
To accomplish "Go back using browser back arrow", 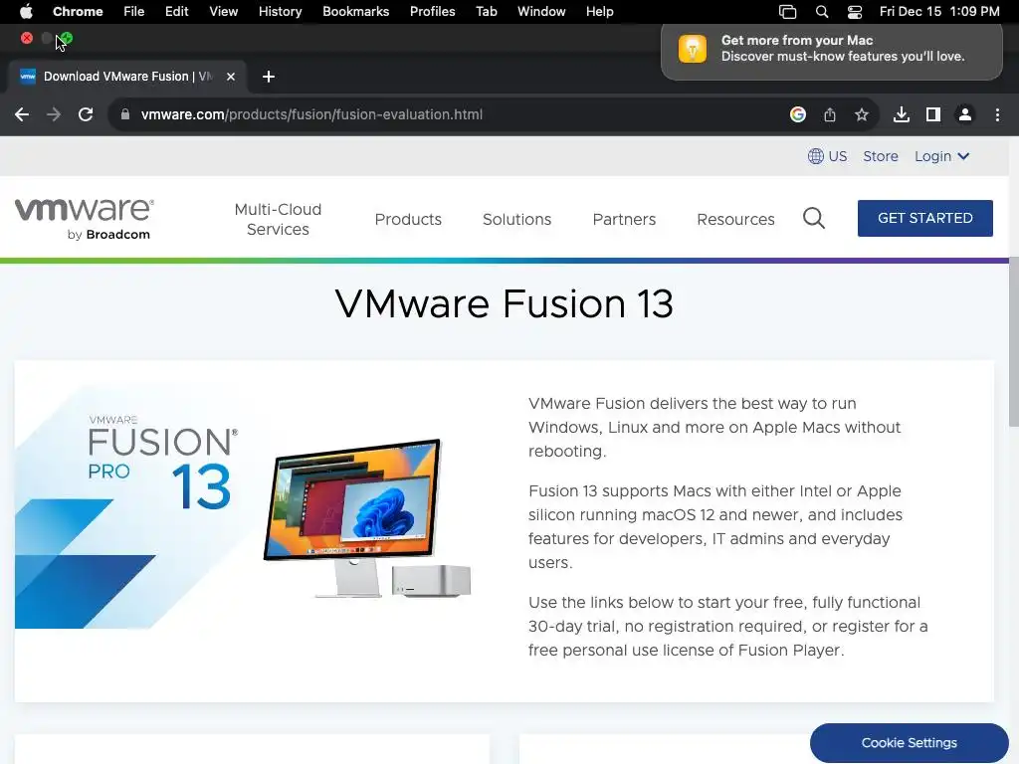I will click(22, 115).
